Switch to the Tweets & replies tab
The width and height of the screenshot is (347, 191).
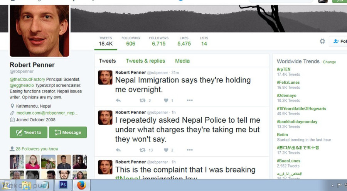click(145, 61)
